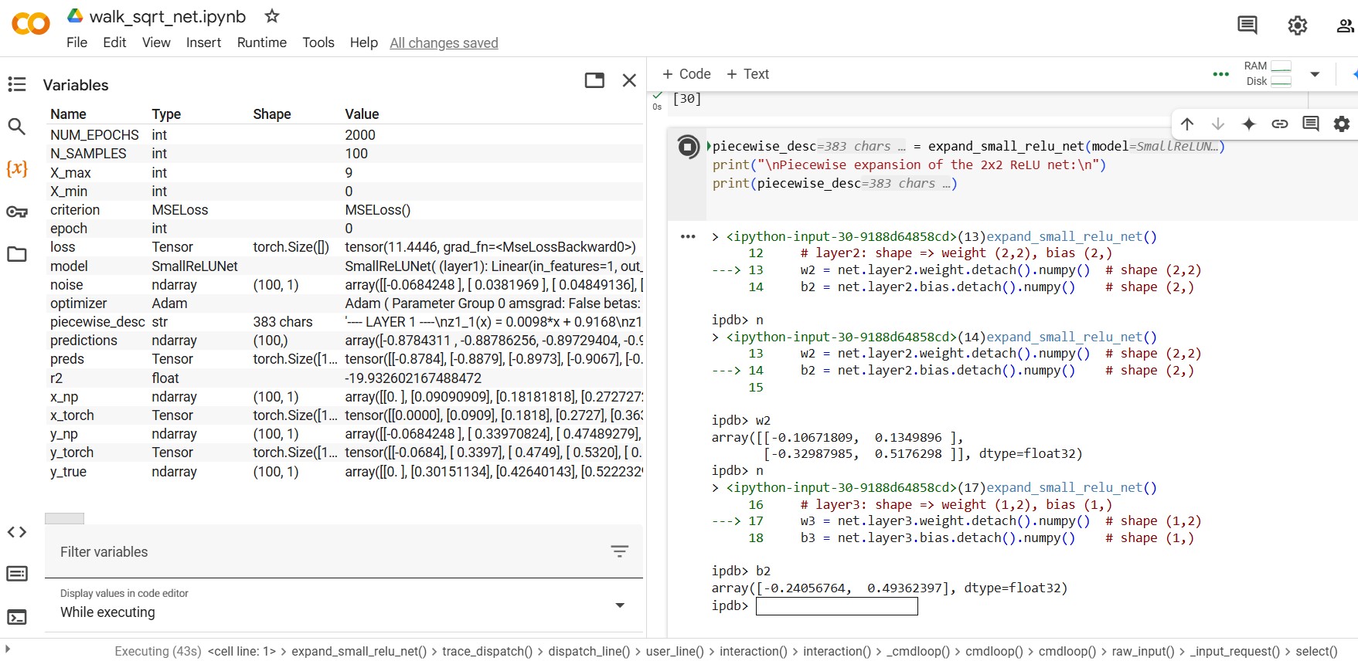
Task: Open the Tools menu
Action: tap(318, 42)
